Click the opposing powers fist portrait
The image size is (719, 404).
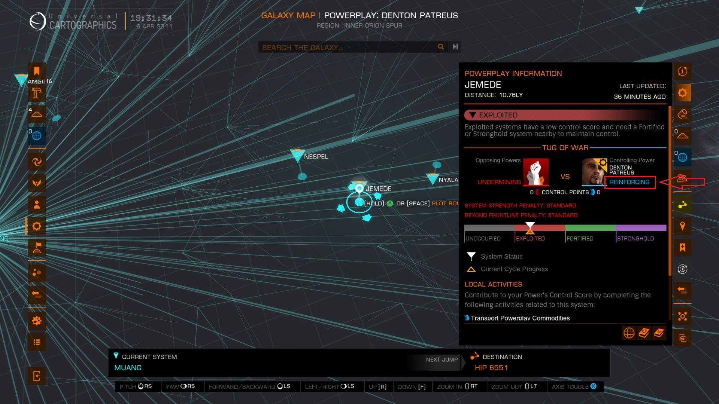[536, 172]
